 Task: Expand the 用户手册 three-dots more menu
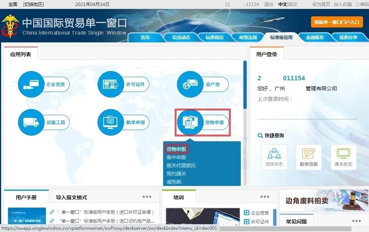point(147,197)
